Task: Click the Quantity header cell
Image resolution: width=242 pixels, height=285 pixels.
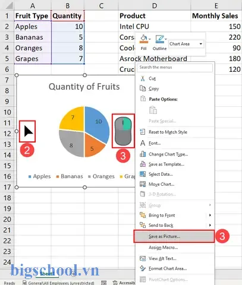Action: coord(68,16)
